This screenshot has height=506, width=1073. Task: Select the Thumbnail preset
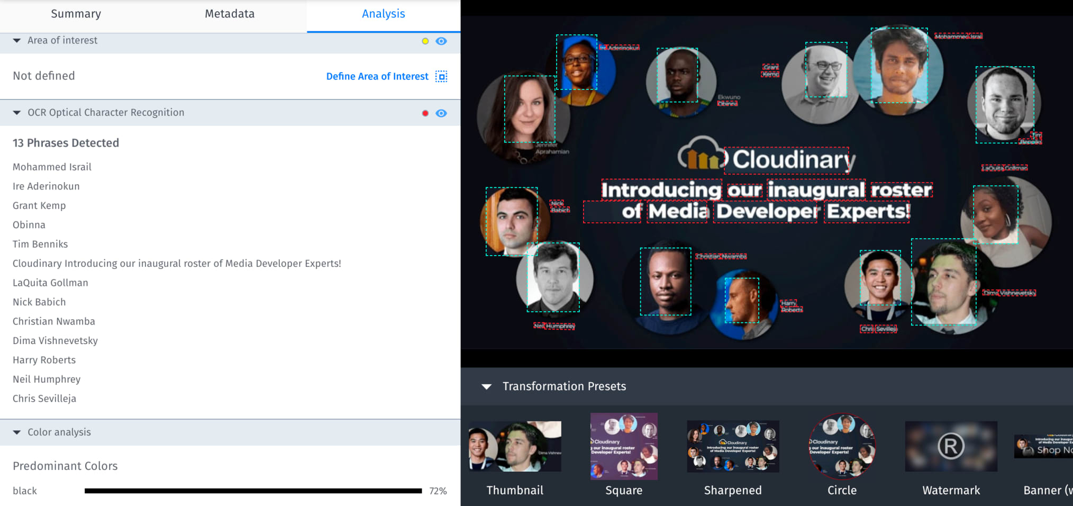[x=515, y=446]
